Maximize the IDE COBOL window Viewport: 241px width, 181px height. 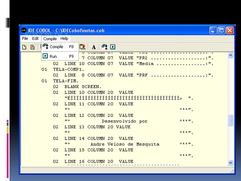[x=221, y=30]
